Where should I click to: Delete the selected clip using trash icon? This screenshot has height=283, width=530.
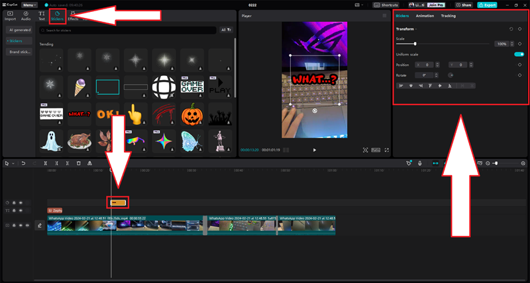79,163
